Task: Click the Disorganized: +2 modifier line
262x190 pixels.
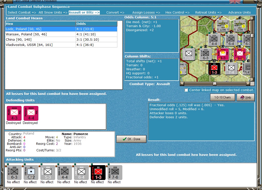Action: click(140, 30)
